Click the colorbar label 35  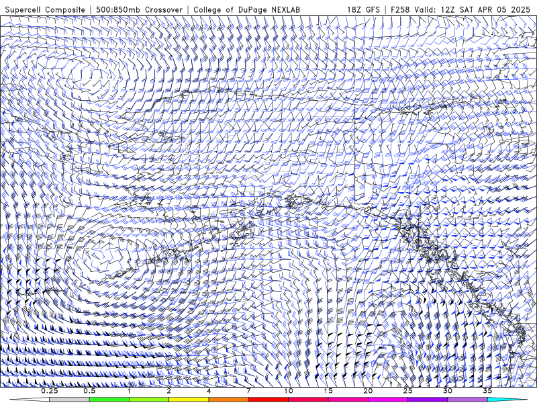click(487, 391)
